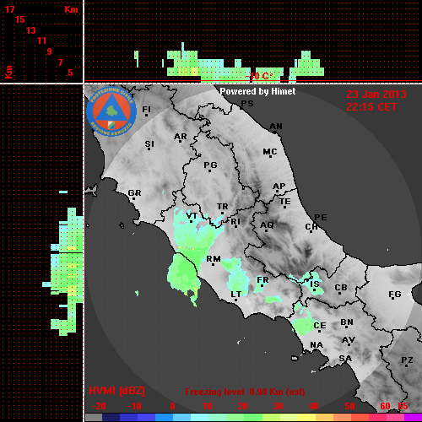The image size is (422, 422).
Task: Click the GR city label
Action: pos(134,193)
